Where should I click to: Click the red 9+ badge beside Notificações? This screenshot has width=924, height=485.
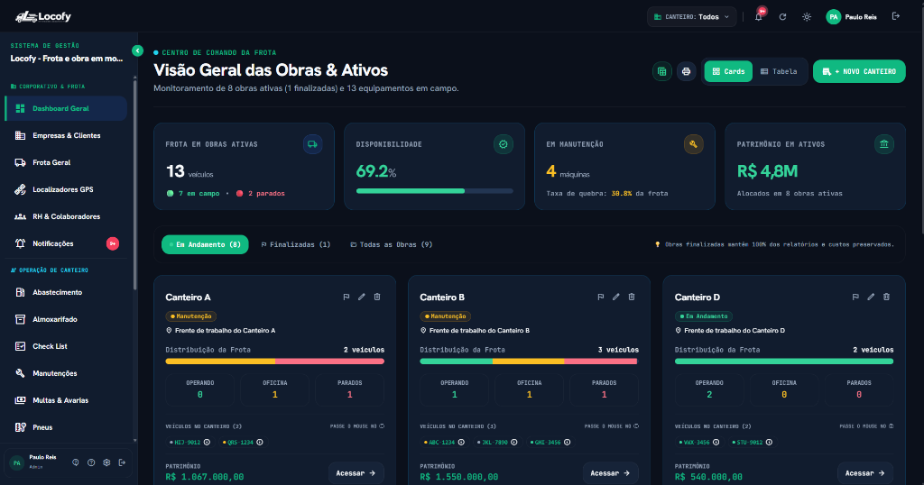pyautogui.click(x=113, y=243)
